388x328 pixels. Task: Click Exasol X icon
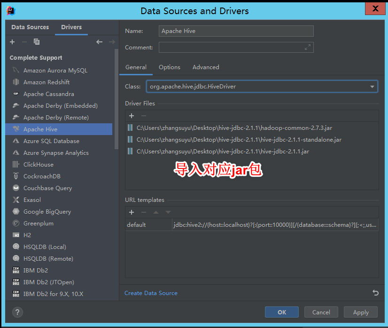coord(16,200)
